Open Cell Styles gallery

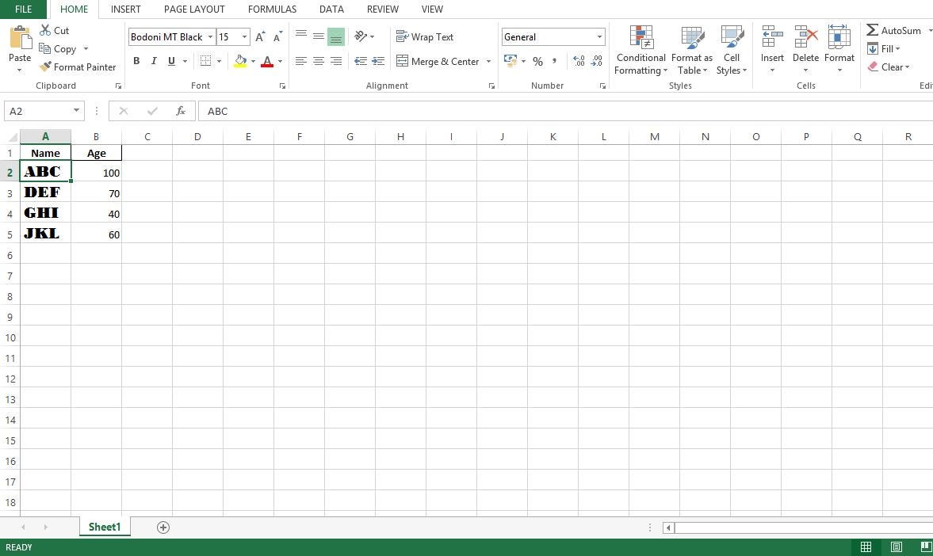pyautogui.click(x=731, y=50)
